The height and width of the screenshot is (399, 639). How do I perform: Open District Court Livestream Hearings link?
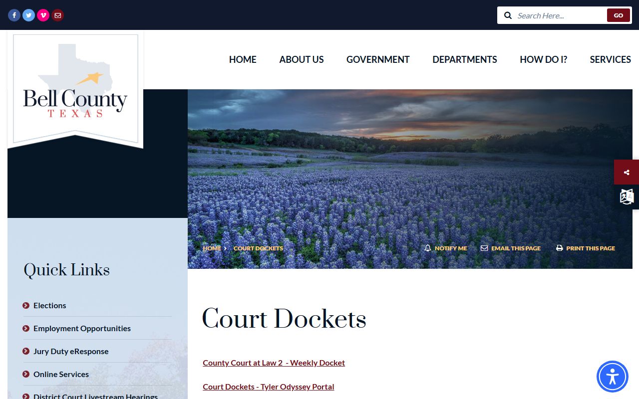95,396
